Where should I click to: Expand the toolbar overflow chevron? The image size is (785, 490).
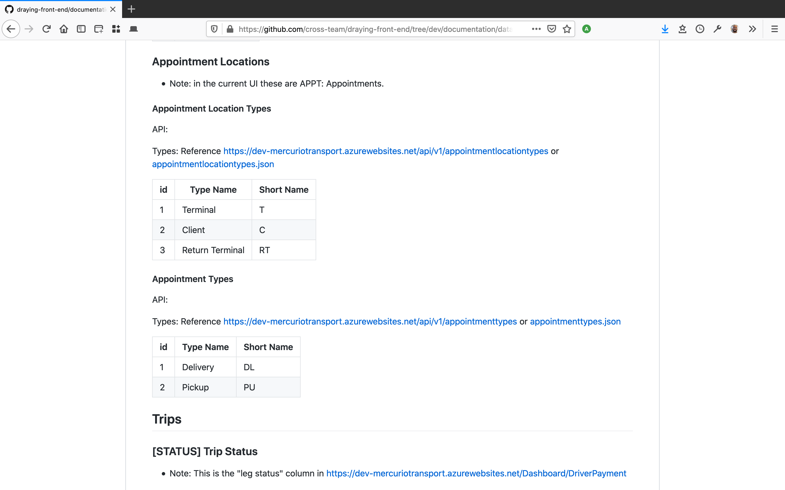752,29
